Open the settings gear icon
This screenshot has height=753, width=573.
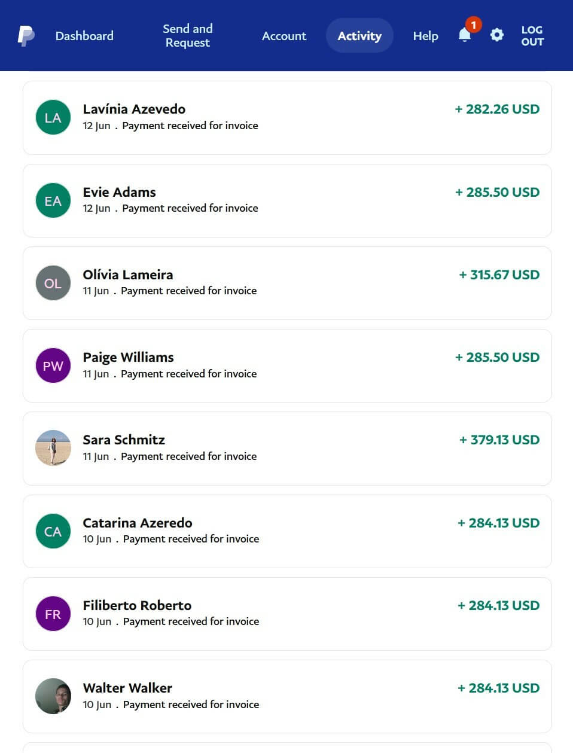tap(496, 35)
